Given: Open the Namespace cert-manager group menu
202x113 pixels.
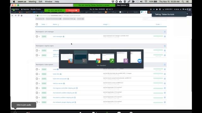Looking at the screenshot, I should click(x=165, y=32).
